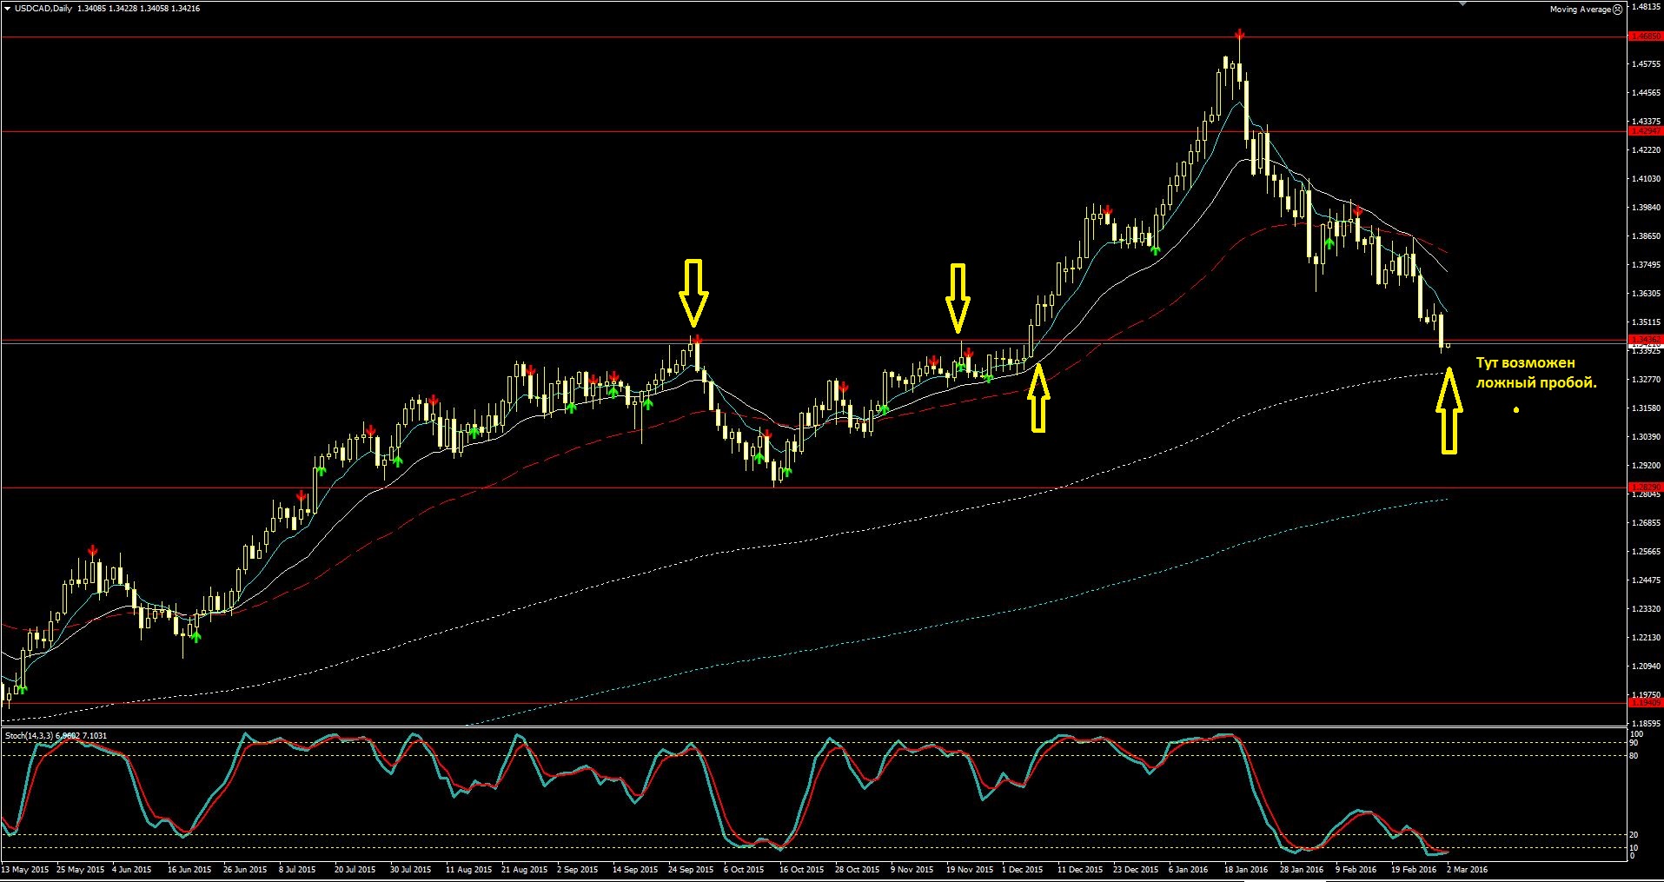Click the '23 Dec 2015' date on time axis

[x=1136, y=870]
